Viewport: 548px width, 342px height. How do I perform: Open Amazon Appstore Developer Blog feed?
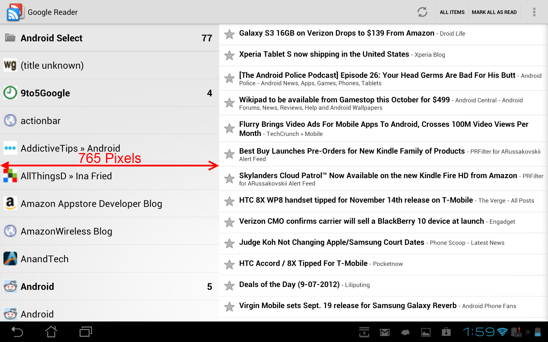click(110, 203)
